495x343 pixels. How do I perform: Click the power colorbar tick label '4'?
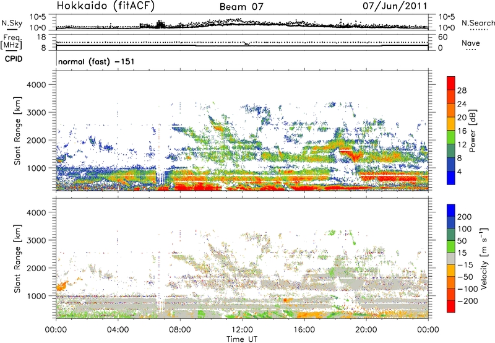[x=459, y=171]
